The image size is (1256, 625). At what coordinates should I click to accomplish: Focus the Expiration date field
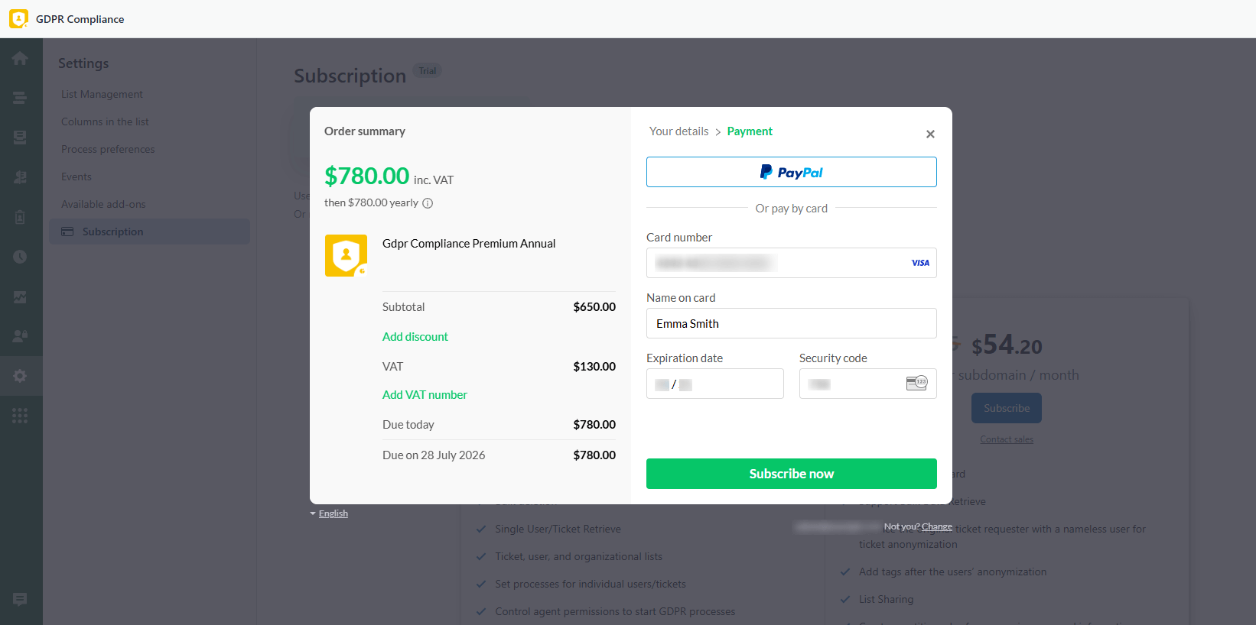point(715,384)
